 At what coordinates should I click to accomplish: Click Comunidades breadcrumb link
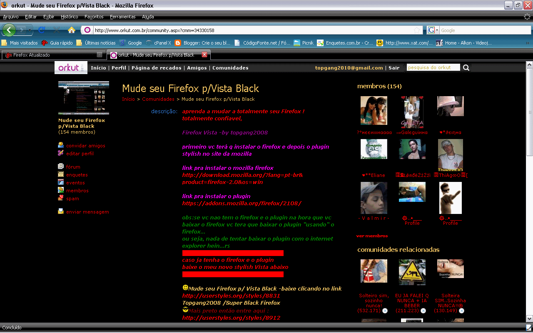pos(158,99)
